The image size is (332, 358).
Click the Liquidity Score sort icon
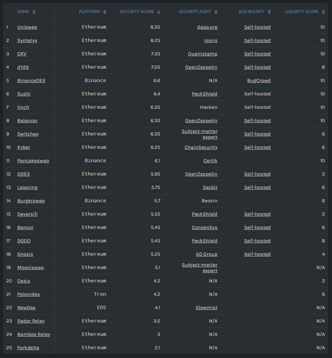click(x=324, y=12)
